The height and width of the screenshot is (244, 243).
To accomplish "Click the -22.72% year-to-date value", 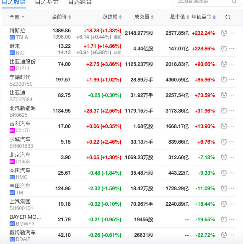I will 205,235.
